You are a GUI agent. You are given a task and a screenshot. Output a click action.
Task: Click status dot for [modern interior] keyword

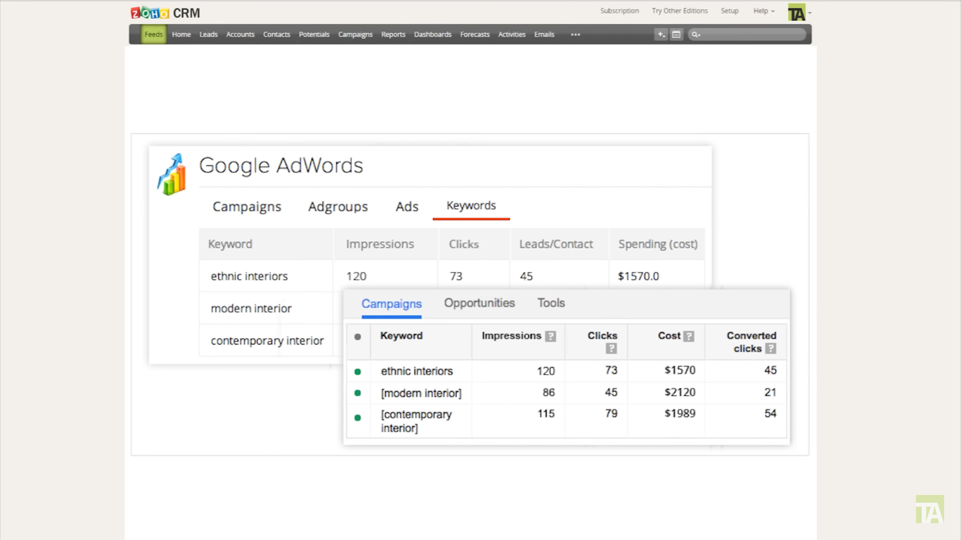tap(357, 393)
